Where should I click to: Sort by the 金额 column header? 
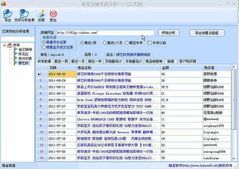click(182, 68)
